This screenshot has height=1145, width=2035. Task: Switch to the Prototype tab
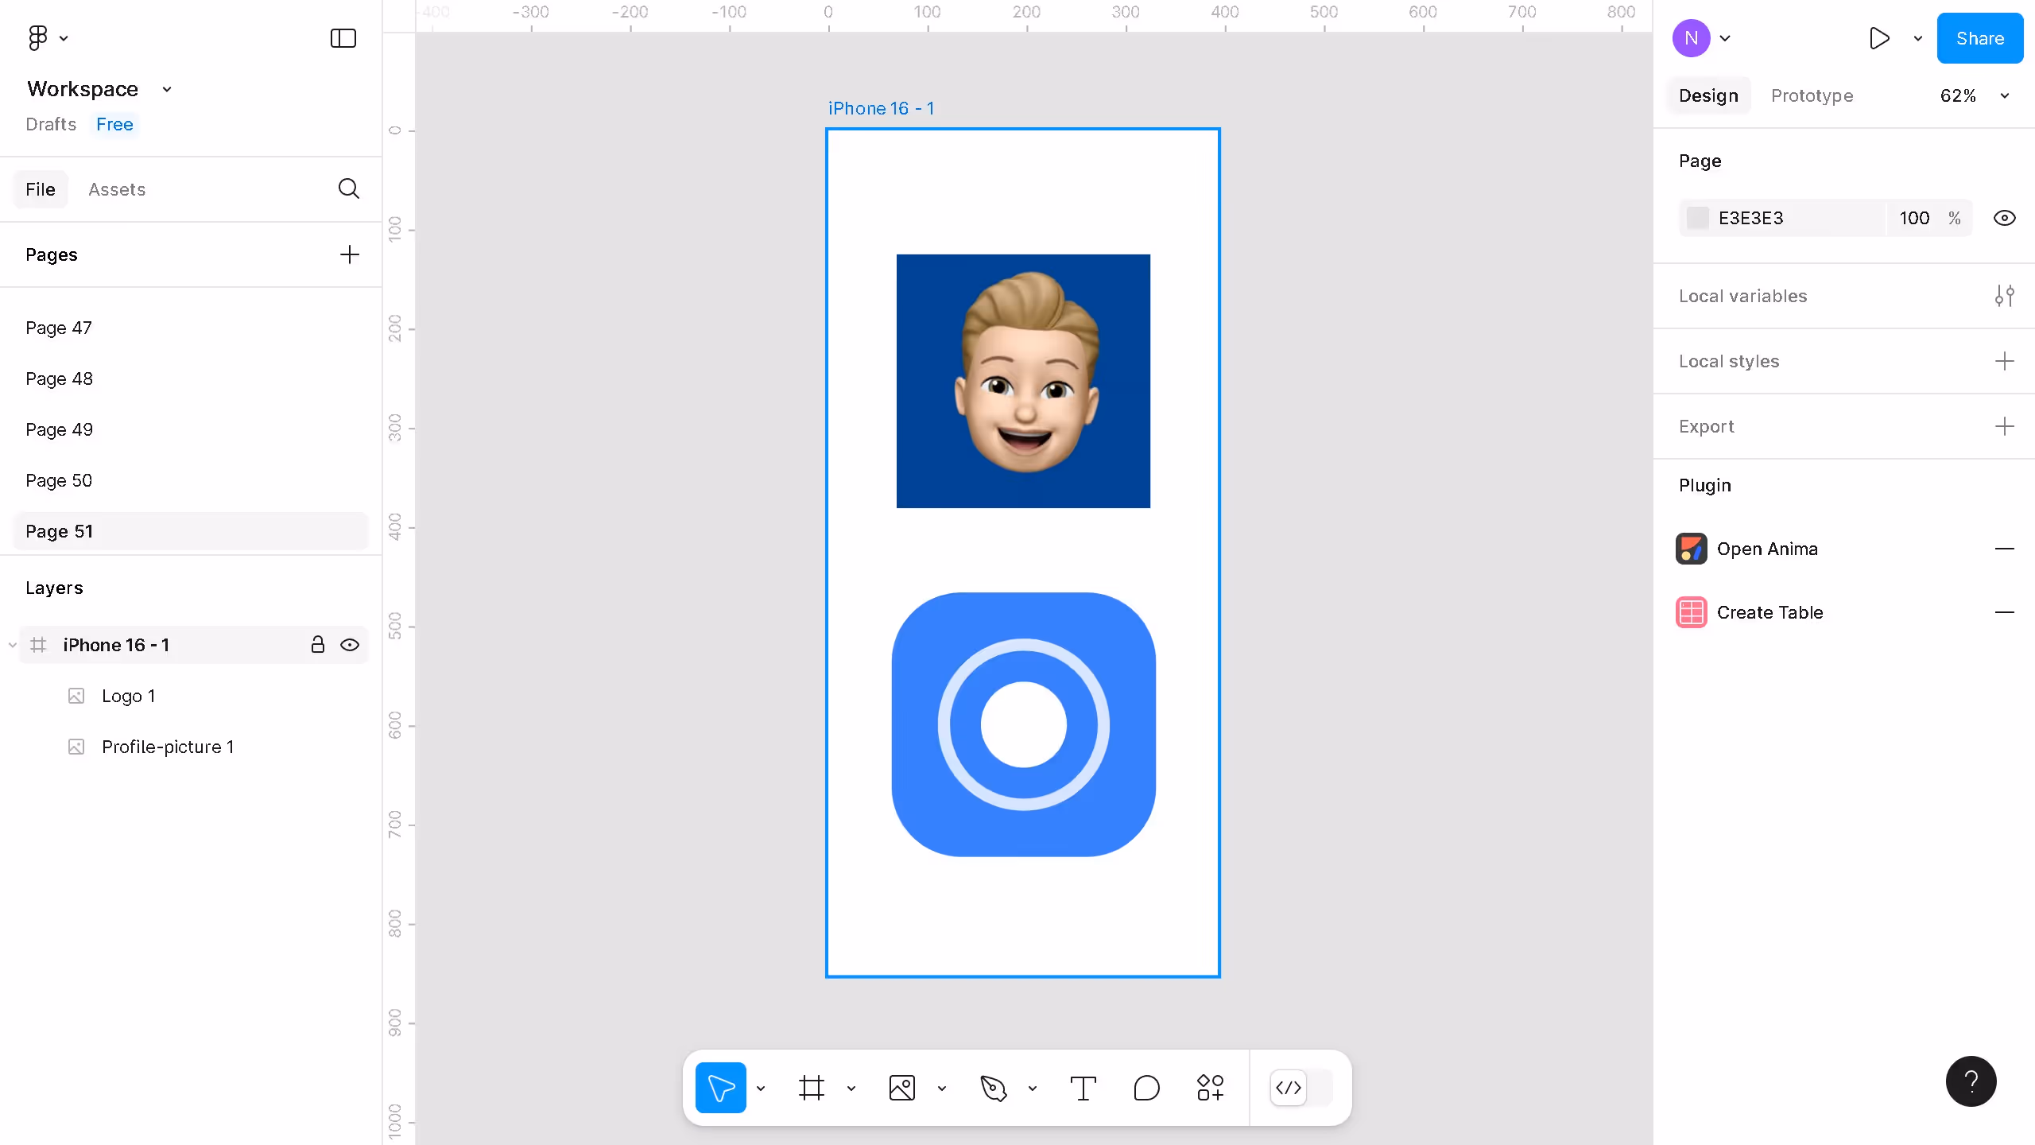[1813, 95]
